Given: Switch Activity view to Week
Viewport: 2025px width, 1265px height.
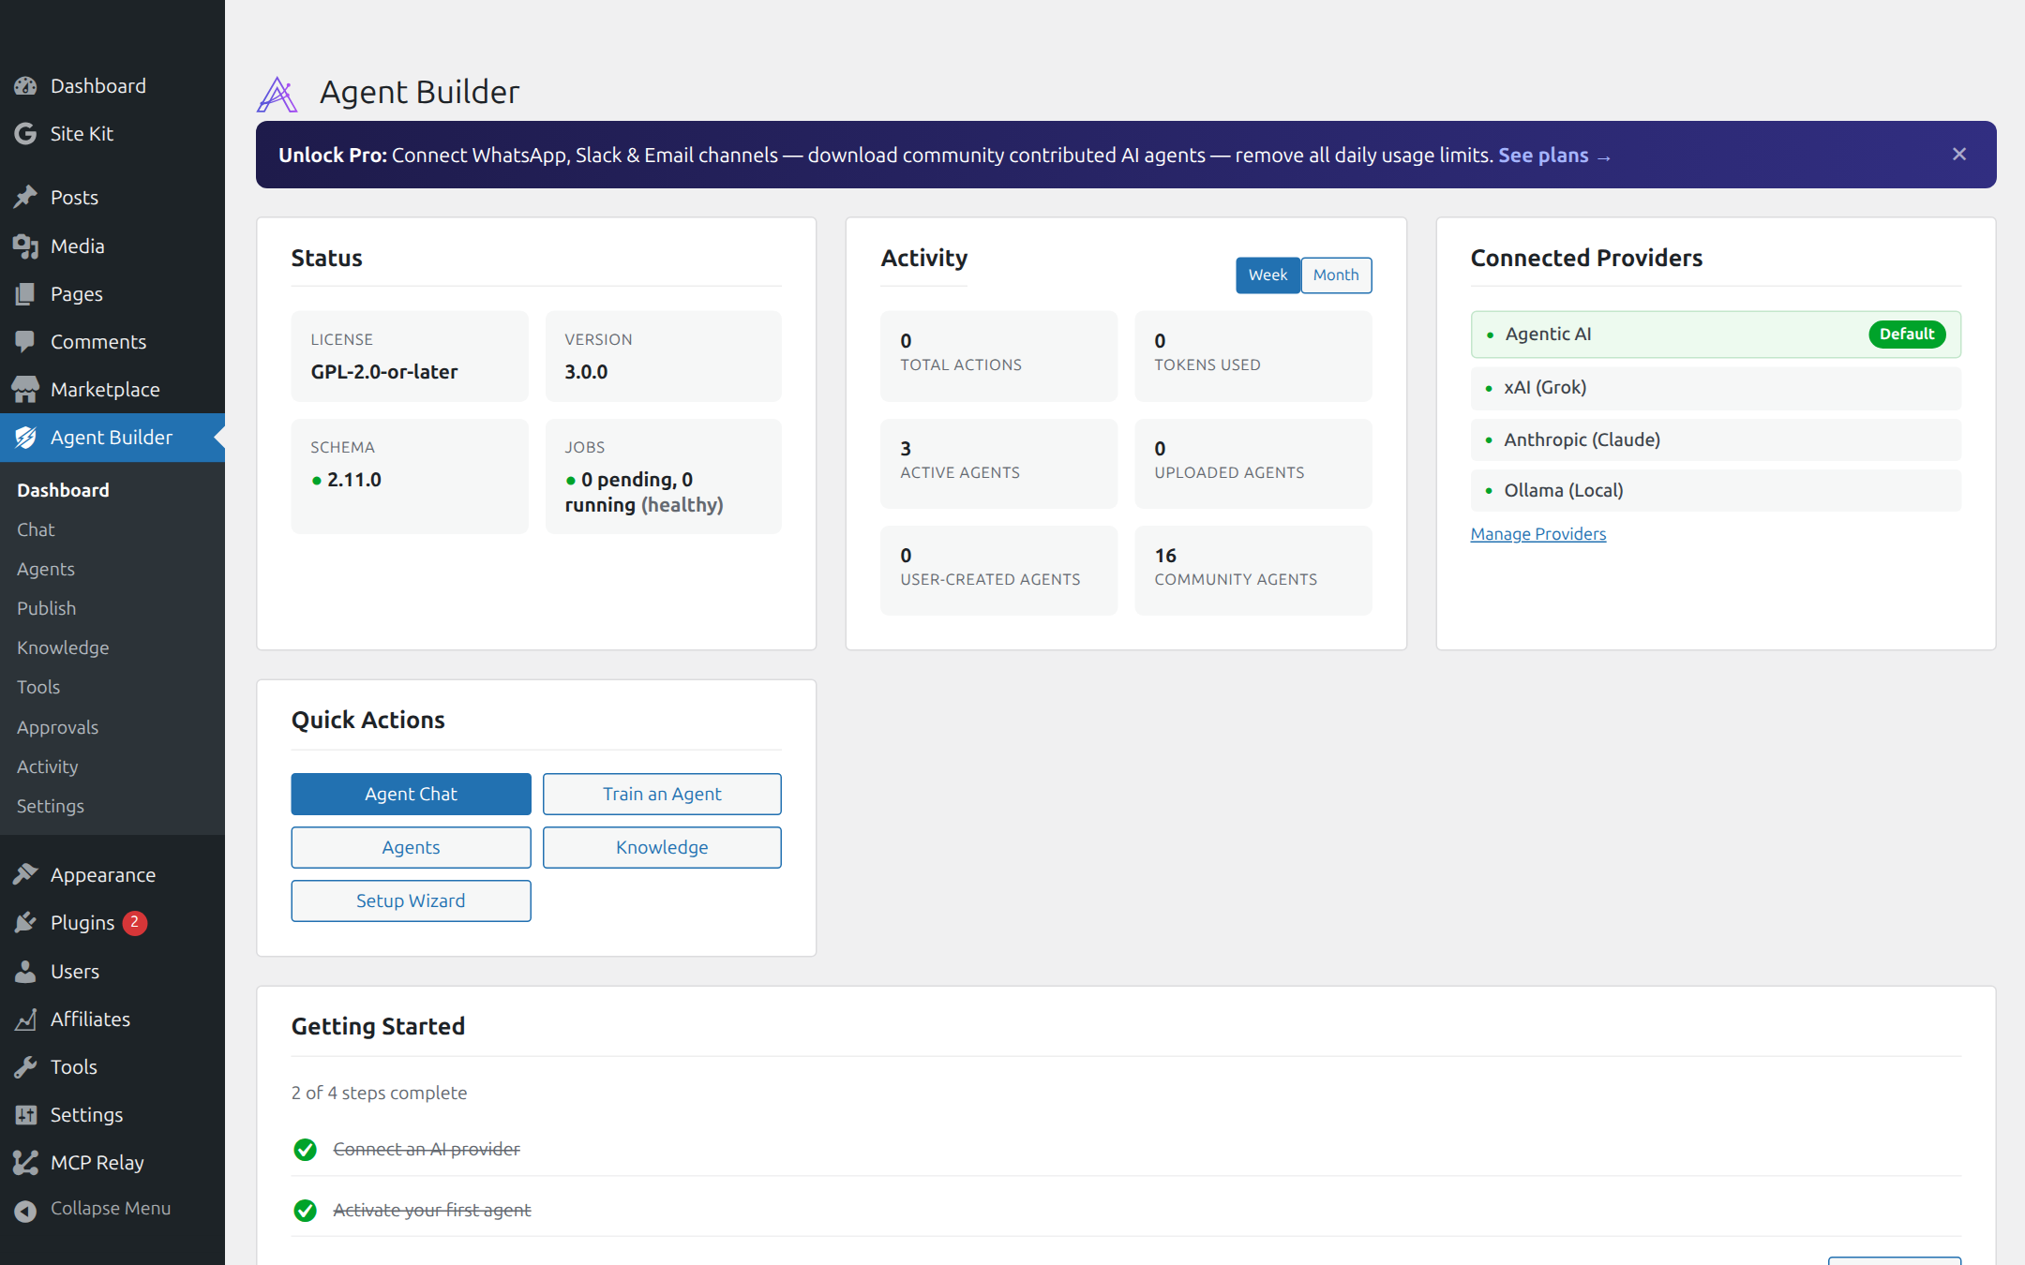Looking at the screenshot, I should [1267, 275].
